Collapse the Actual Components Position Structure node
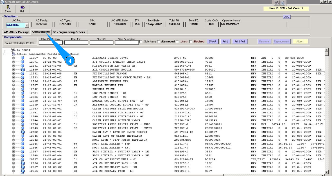 (4, 54)
